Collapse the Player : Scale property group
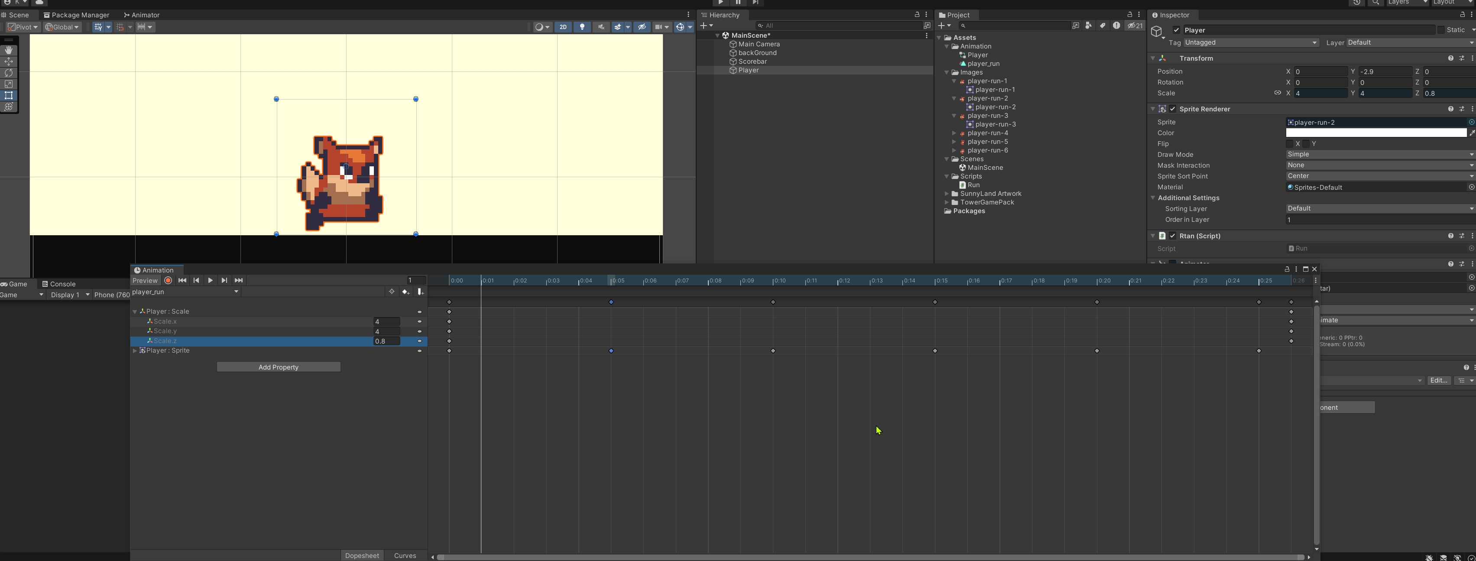1476x561 pixels. pyautogui.click(x=135, y=312)
